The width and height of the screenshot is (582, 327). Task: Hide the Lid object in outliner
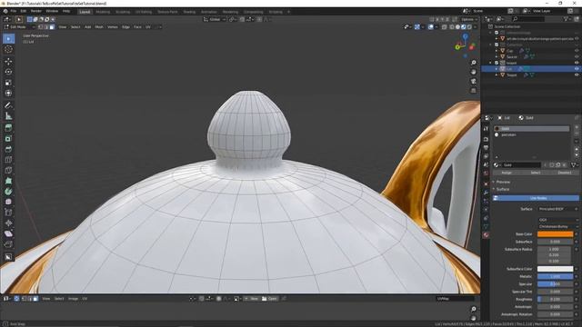577,69
